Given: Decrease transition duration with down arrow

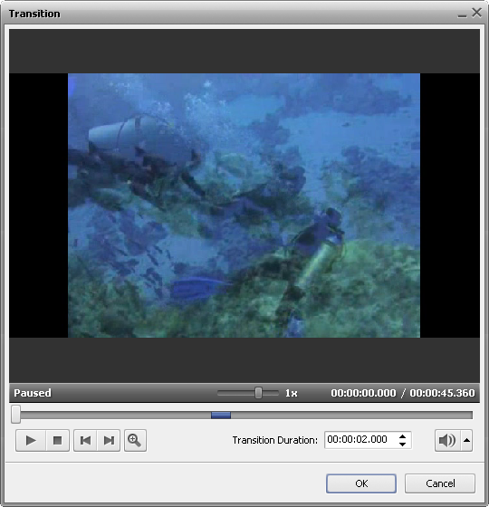Looking at the screenshot, I should [402, 445].
